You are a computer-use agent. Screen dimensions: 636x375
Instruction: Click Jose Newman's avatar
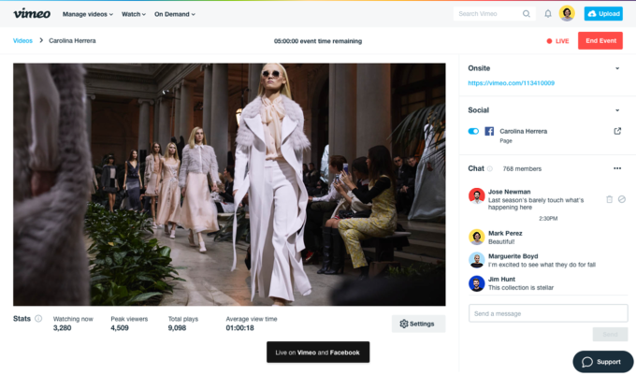(477, 195)
